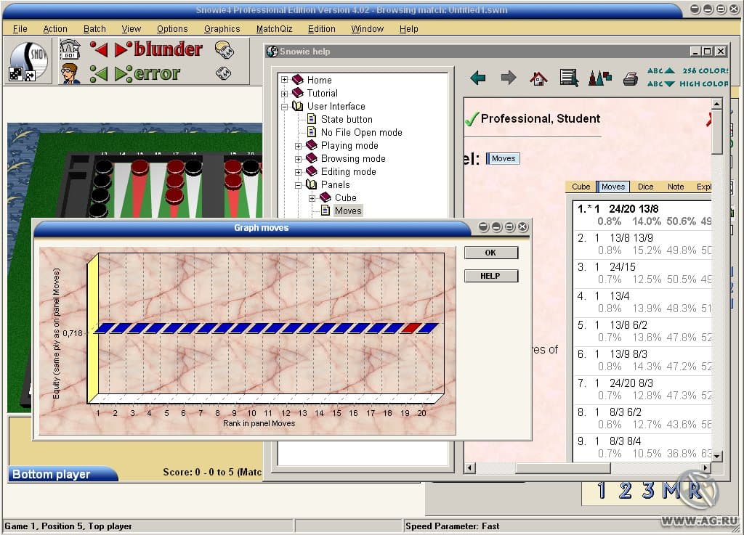Switch to the Cube panel tab
This screenshot has width=744, height=535.
point(581,187)
